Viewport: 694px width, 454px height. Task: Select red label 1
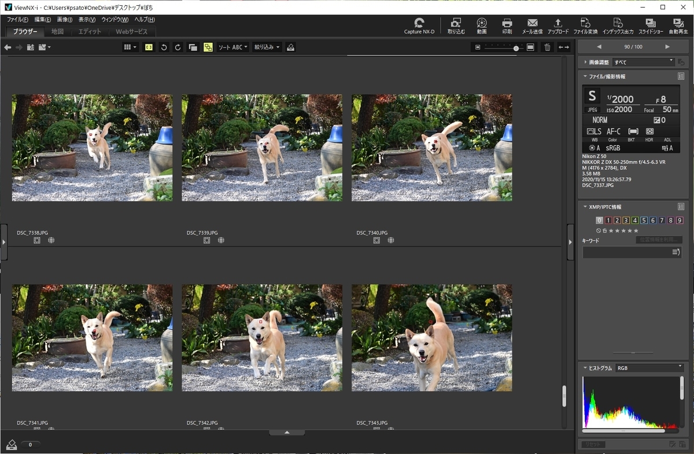tap(608, 221)
